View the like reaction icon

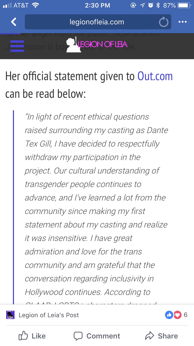169,315
